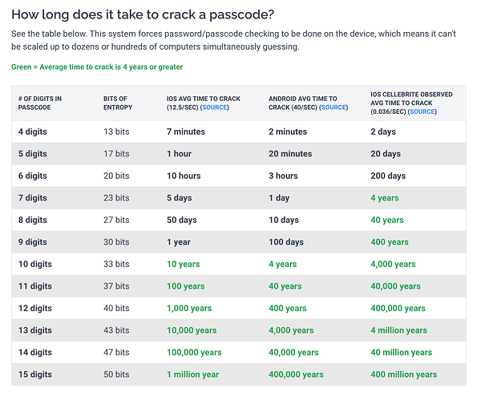Open the iOS avg time SOURCE link
The image size is (477, 401).
[215, 107]
